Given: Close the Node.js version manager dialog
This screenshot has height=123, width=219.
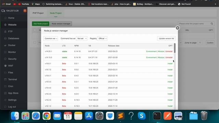Looking at the screenshot, I should point(178,28).
